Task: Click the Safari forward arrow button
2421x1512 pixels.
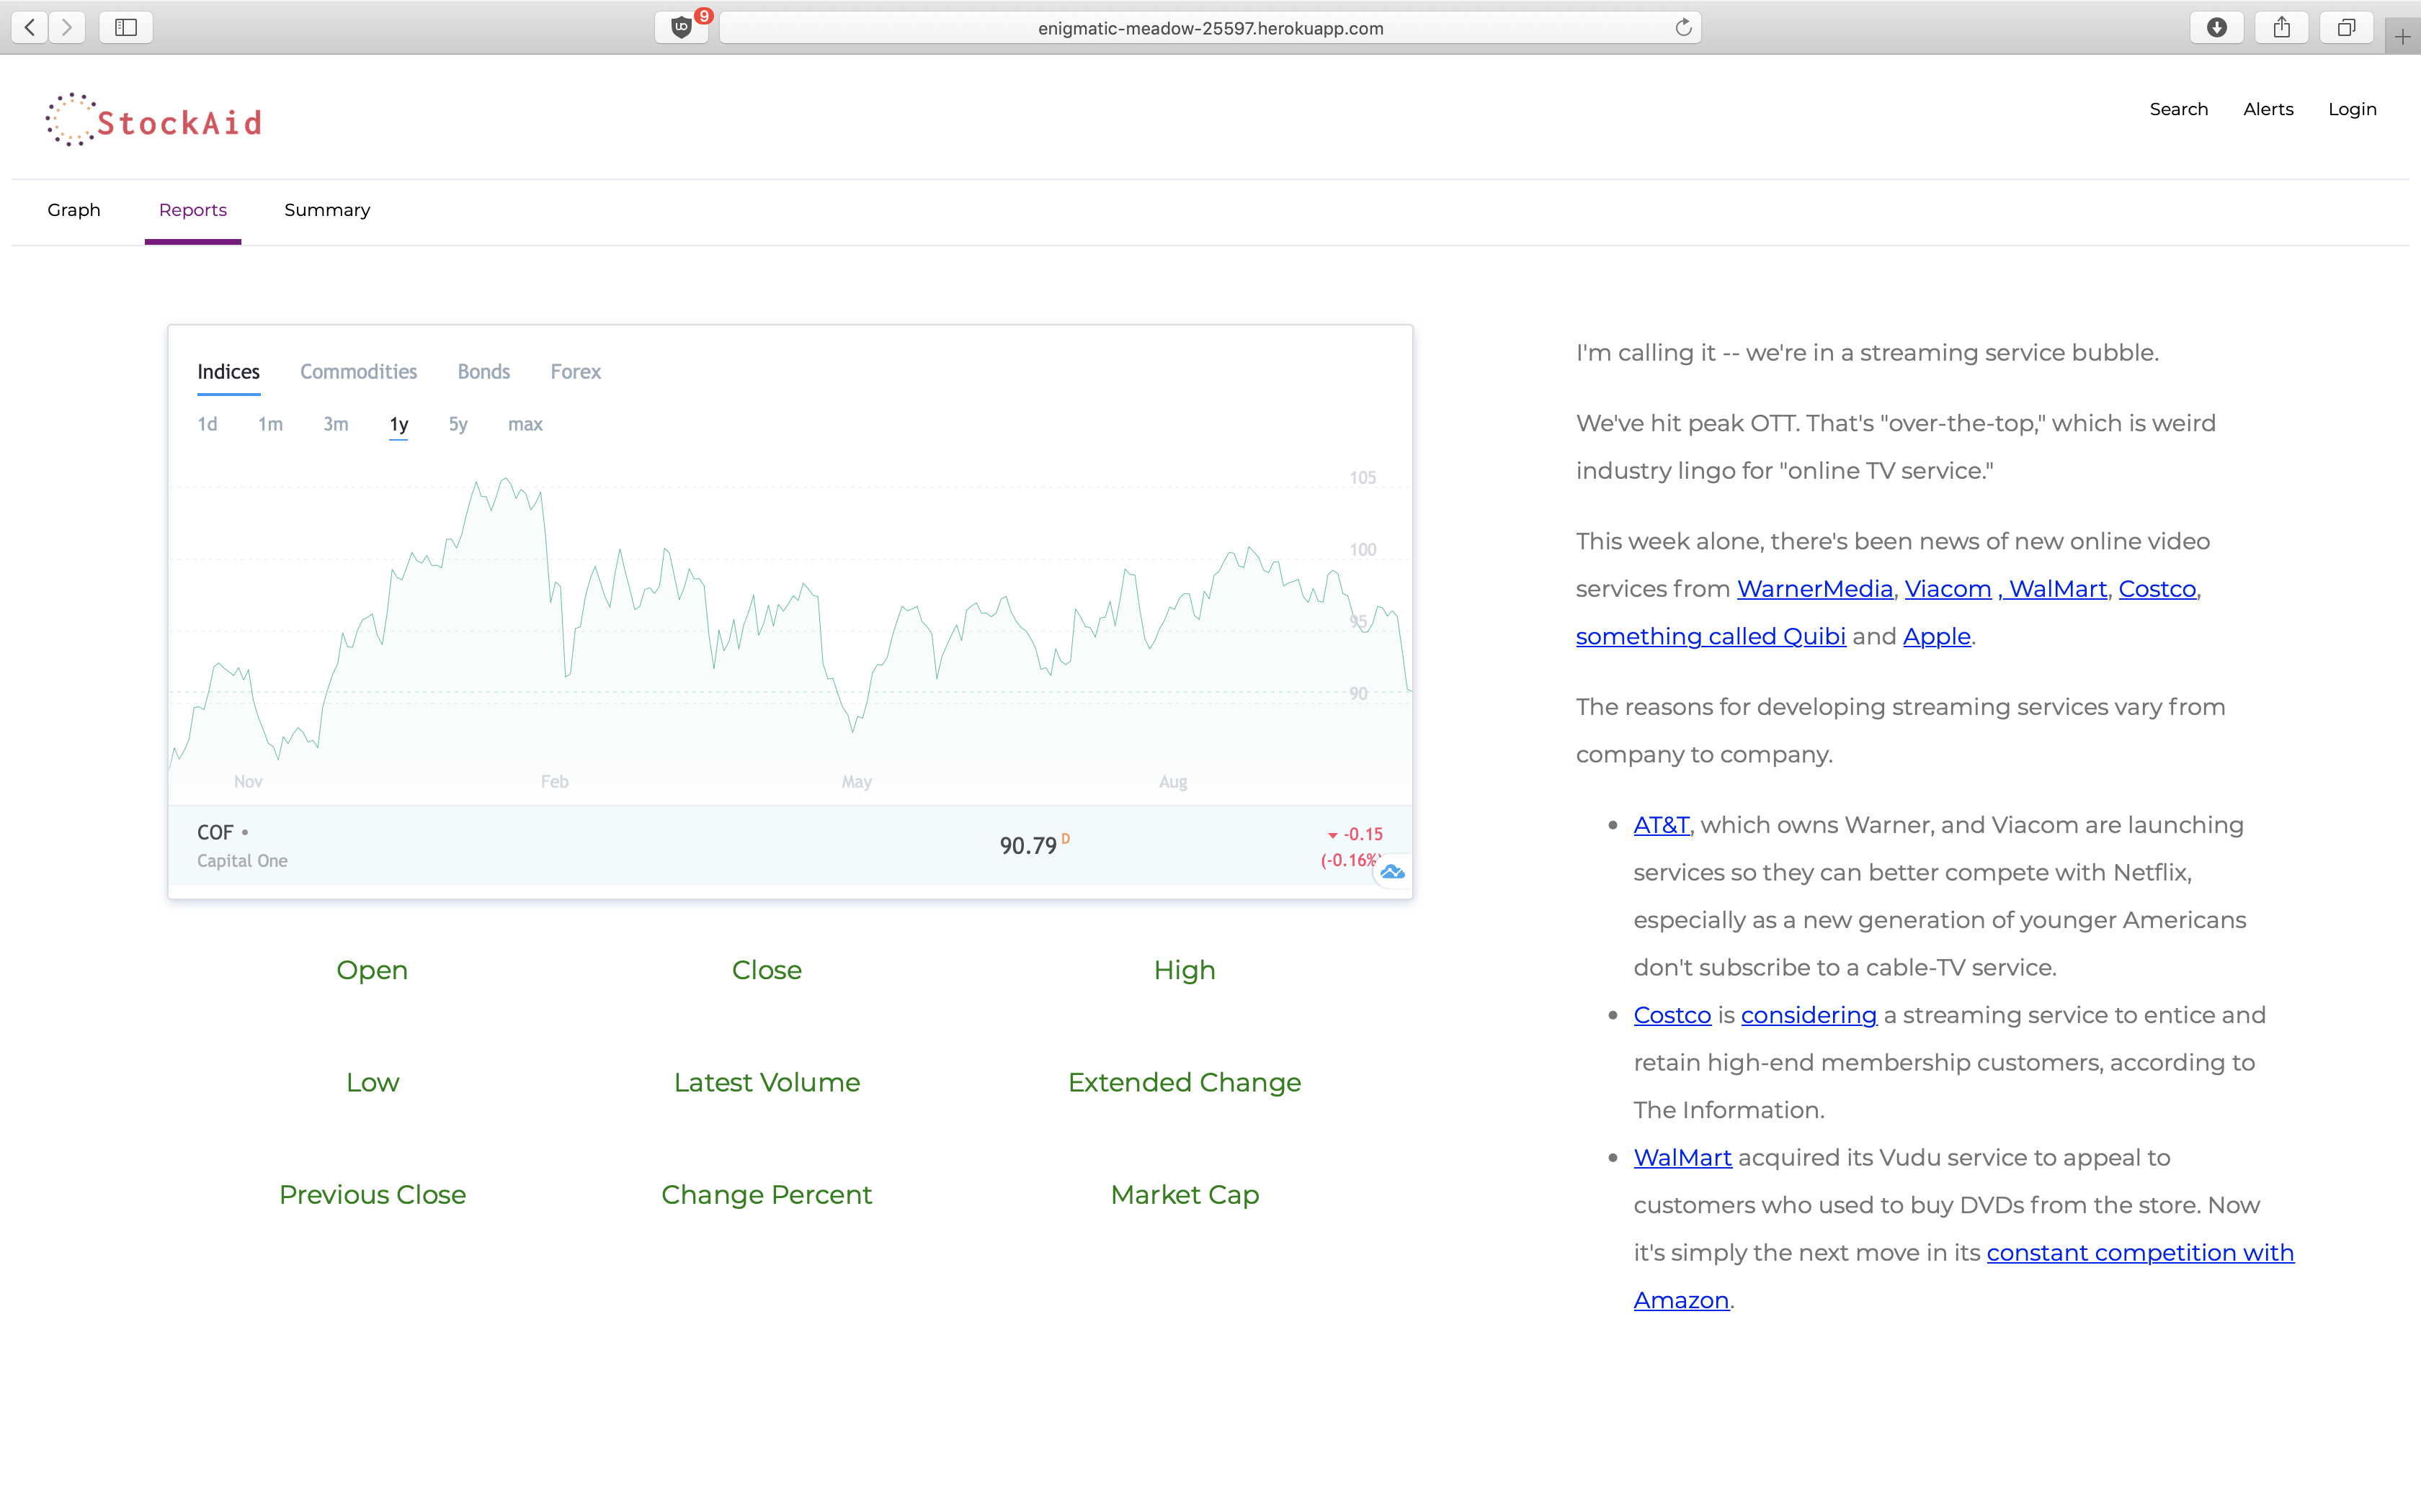Action: pos(67,27)
